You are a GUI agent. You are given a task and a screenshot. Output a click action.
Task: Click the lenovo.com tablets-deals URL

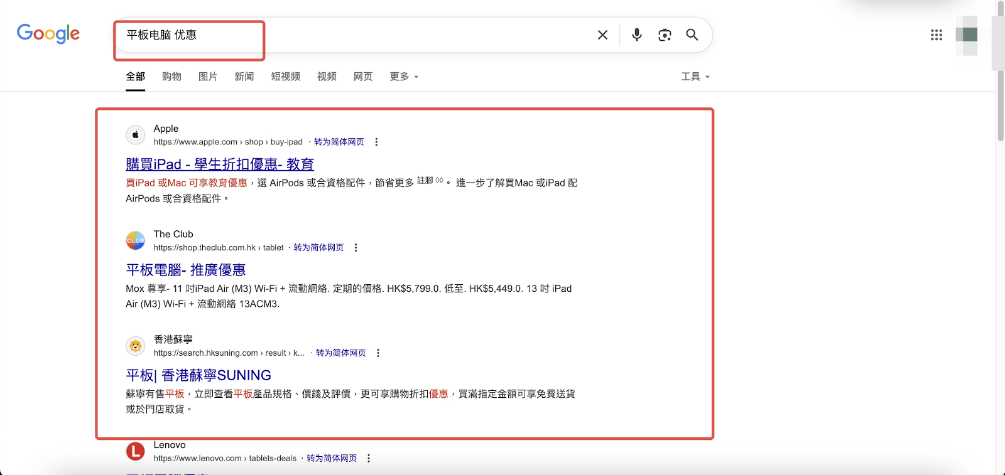(x=225, y=459)
